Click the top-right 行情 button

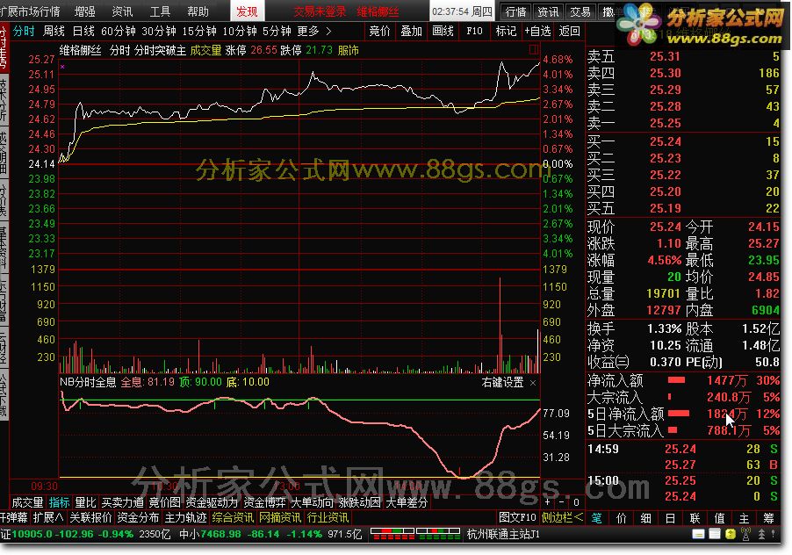[516, 11]
